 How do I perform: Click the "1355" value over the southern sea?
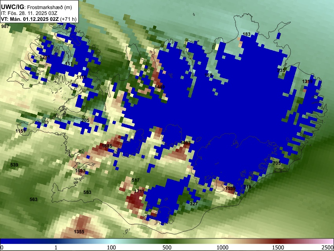(79, 232)
